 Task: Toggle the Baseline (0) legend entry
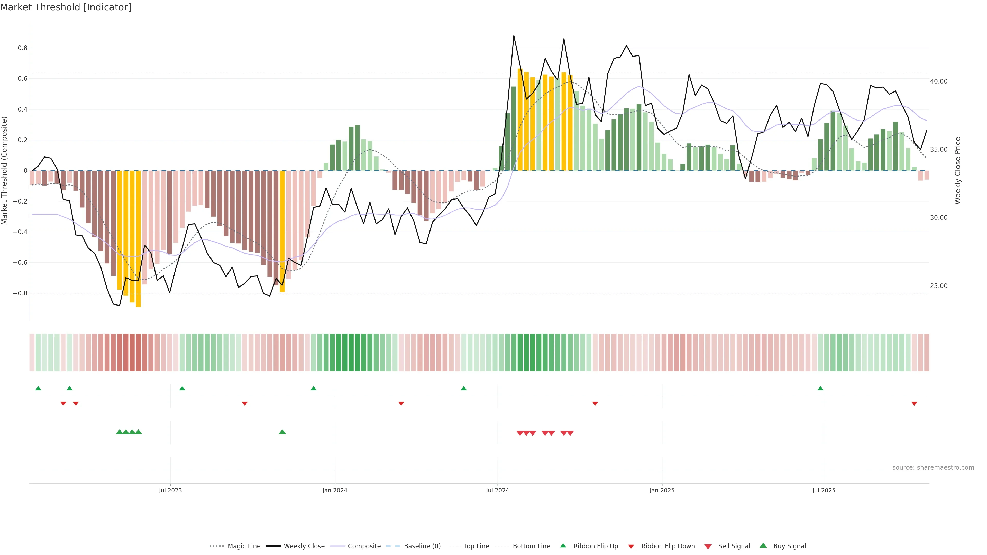[422, 546]
